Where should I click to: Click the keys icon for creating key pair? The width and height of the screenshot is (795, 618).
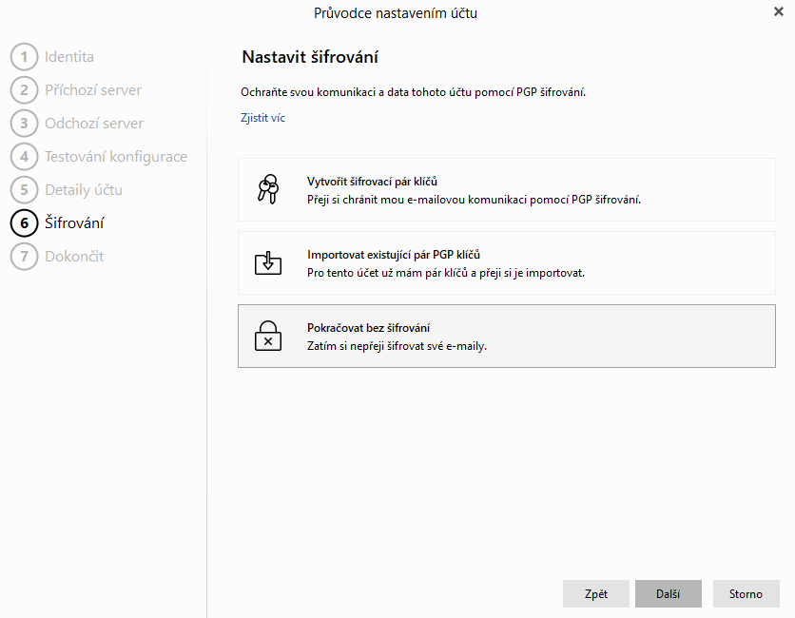tap(268, 190)
